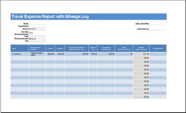Click the Department label
186x113 pixels.
(x=23, y=26)
